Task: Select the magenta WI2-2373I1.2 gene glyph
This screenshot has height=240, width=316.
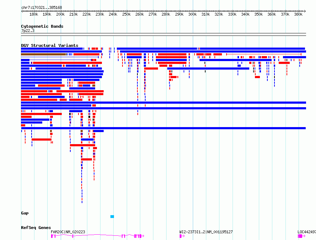Action: 182,236
